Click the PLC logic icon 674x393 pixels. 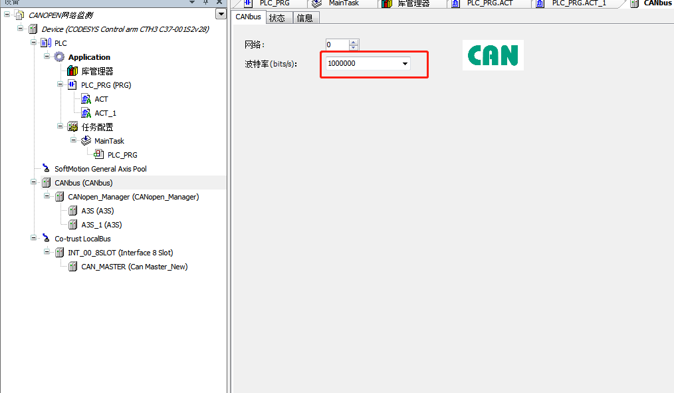point(46,43)
